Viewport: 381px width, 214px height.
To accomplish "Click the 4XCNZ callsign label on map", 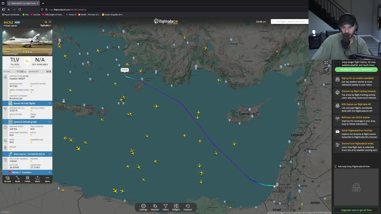I will (x=125, y=70).
